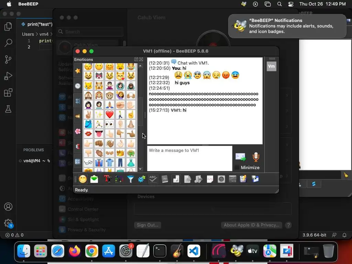Open the font color pencil icon
The height and width of the screenshot is (264, 352).
coord(119,179)
